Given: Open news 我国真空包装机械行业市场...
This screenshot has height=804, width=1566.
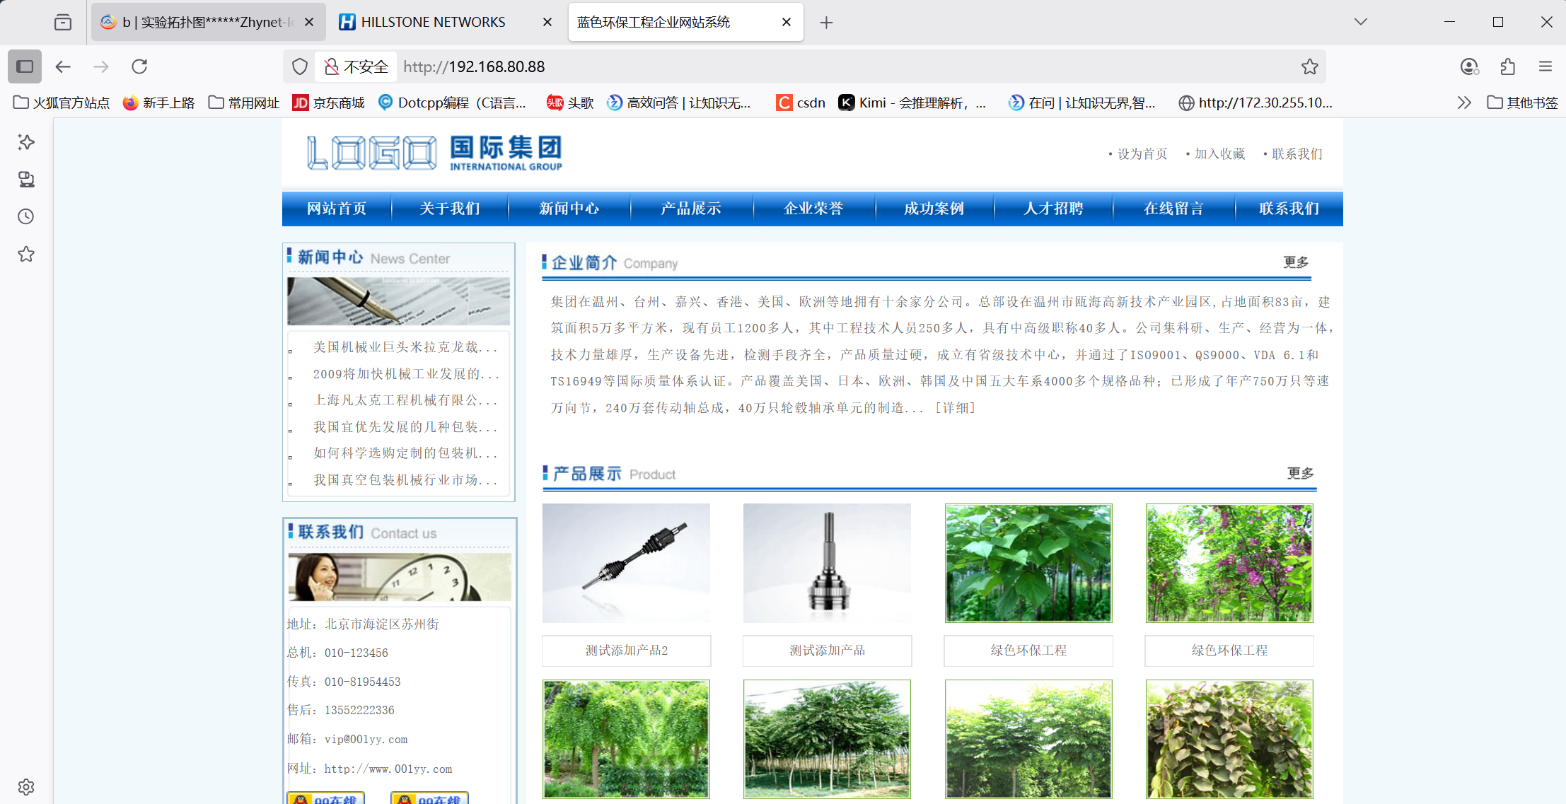Looking at the screenshot, I should (405, 480).
